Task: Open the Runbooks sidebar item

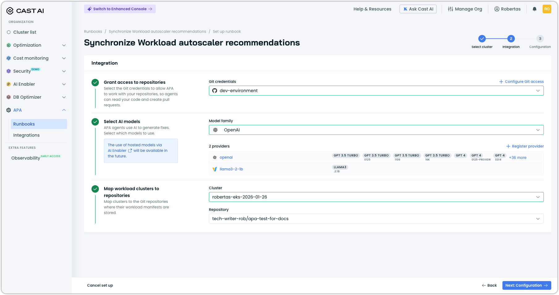Action: (39, 124)
